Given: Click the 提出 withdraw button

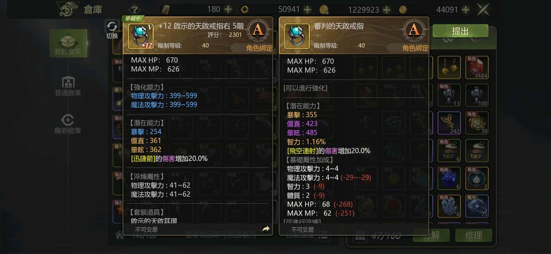Looking at the screenshot, I should [460, 31].
